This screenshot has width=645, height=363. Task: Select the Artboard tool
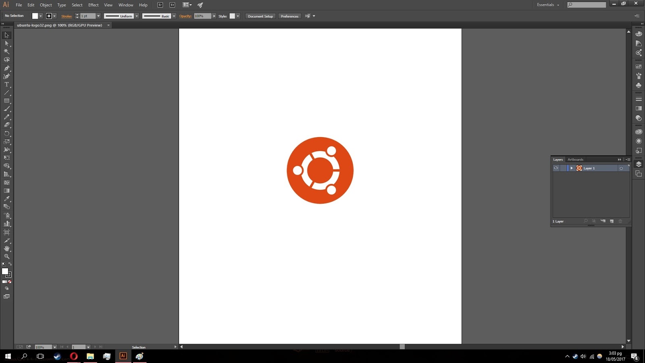[x=7, y=232]
